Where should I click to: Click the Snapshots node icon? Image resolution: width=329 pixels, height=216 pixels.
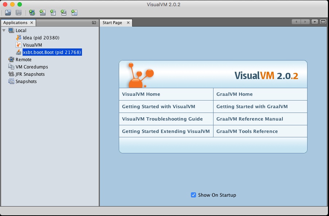tap(11, 81)
